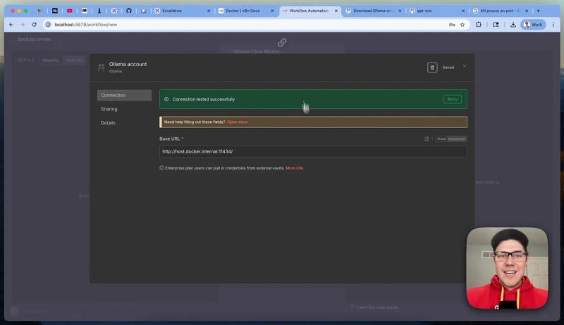This screenshot has height=325, width=564.
Task: Open Chrome three-dot menu
Action: tap(553, 25)
